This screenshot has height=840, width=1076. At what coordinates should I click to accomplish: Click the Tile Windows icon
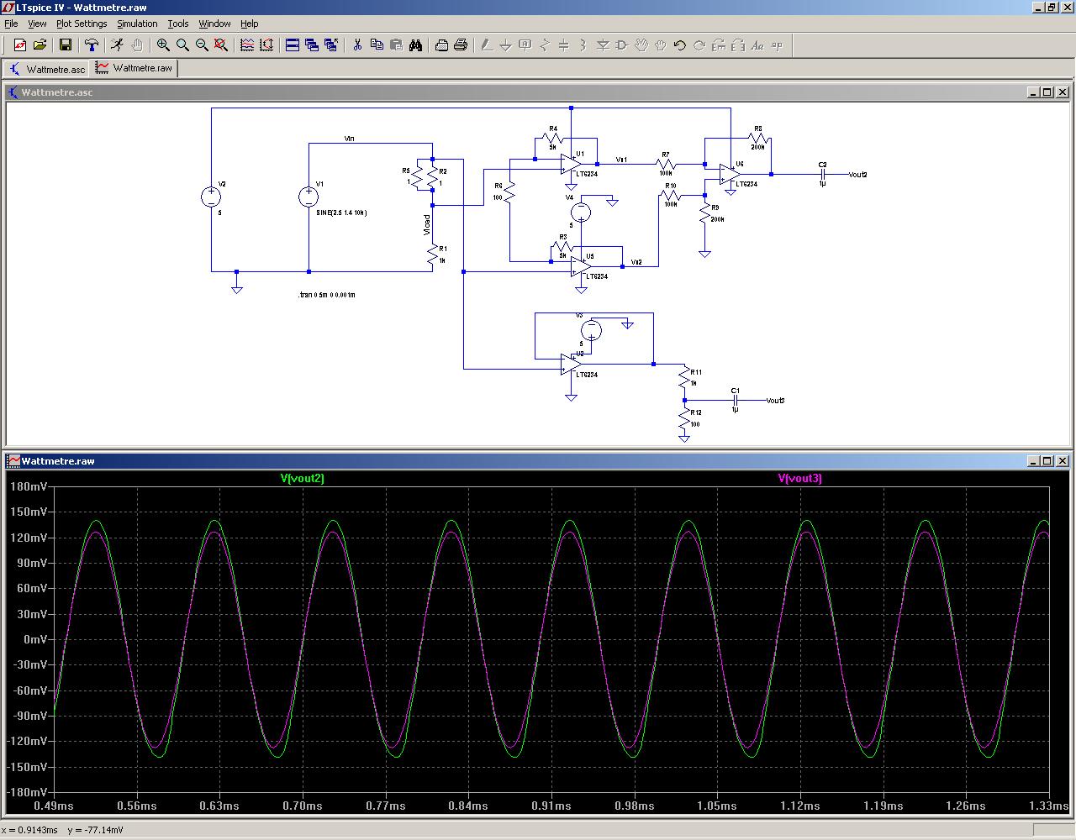click(293, 45)
